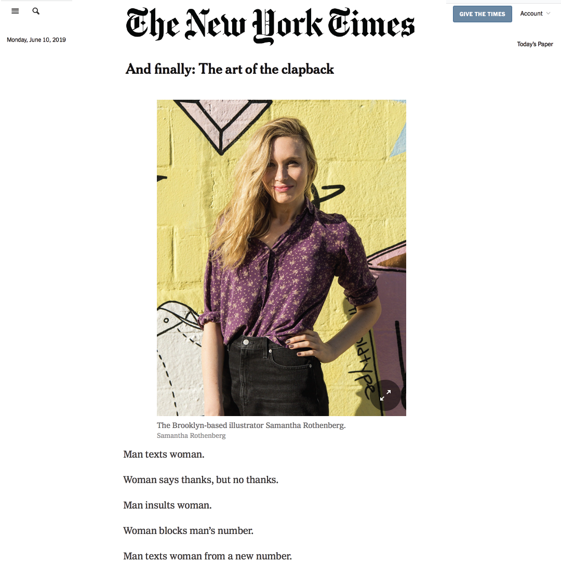Open the Today's Paper link
561x561 pixels.
pyautogui.click(x=535, y=44)
